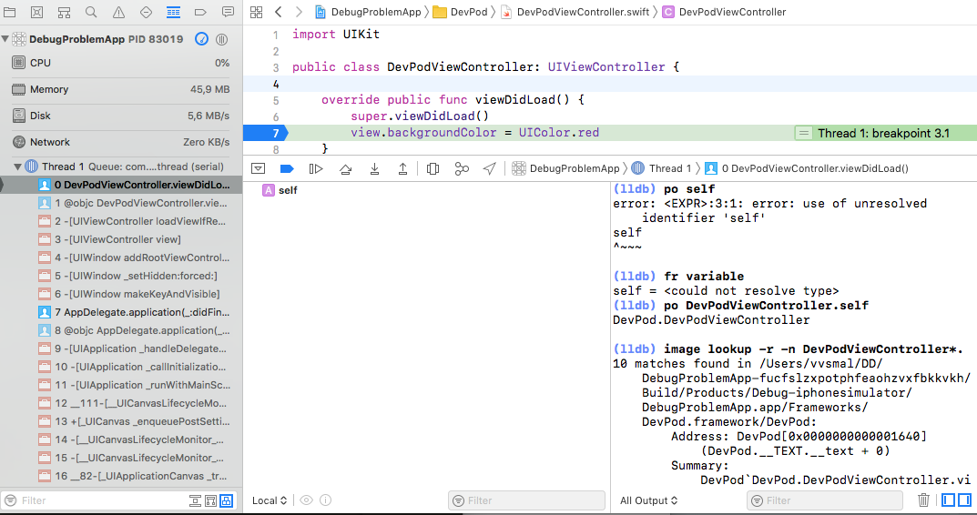Quick Look the selected variable

[x=306, y=500]
